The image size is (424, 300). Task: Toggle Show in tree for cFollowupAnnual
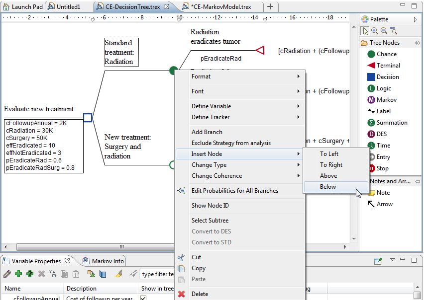pyautogui.click(x=143, y=298)
